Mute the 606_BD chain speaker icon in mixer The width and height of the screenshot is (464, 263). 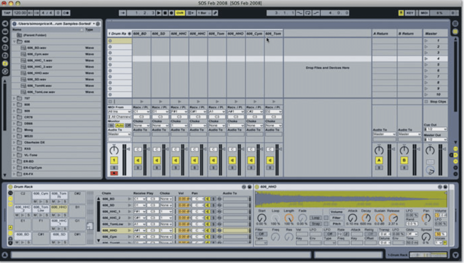138,160
